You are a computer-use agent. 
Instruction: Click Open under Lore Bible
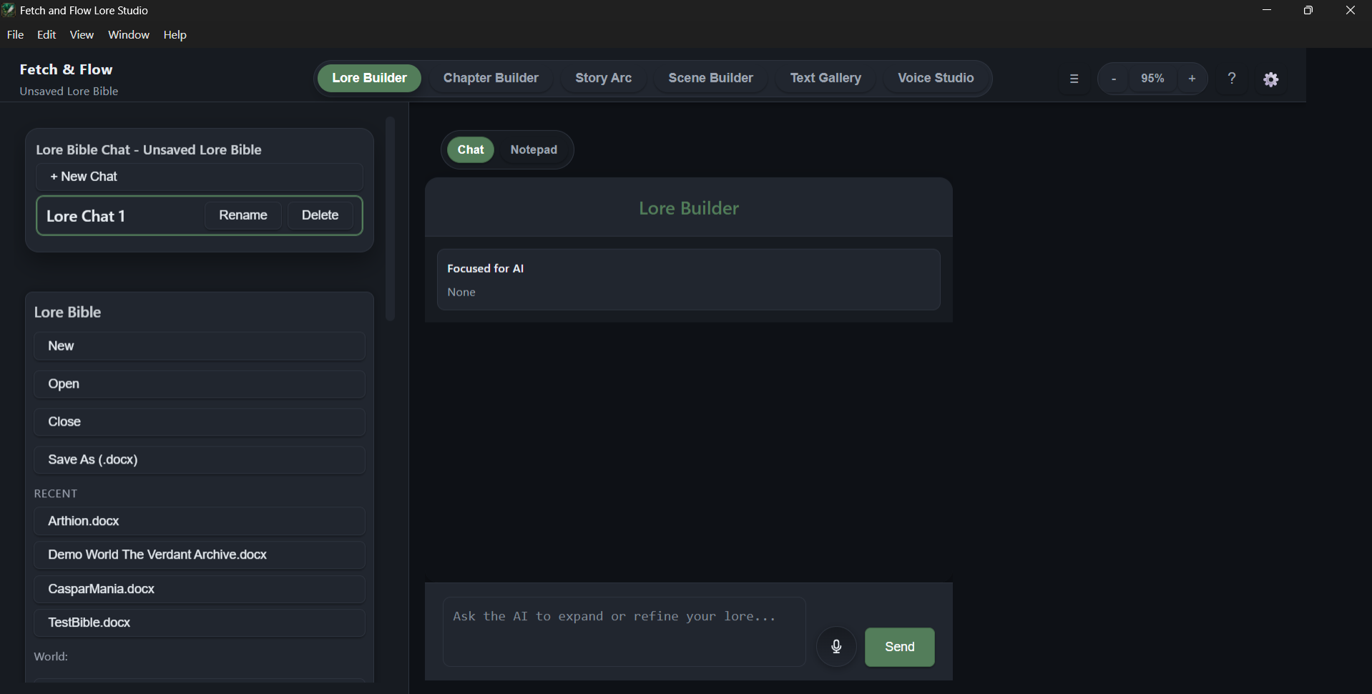pos(200,384)
